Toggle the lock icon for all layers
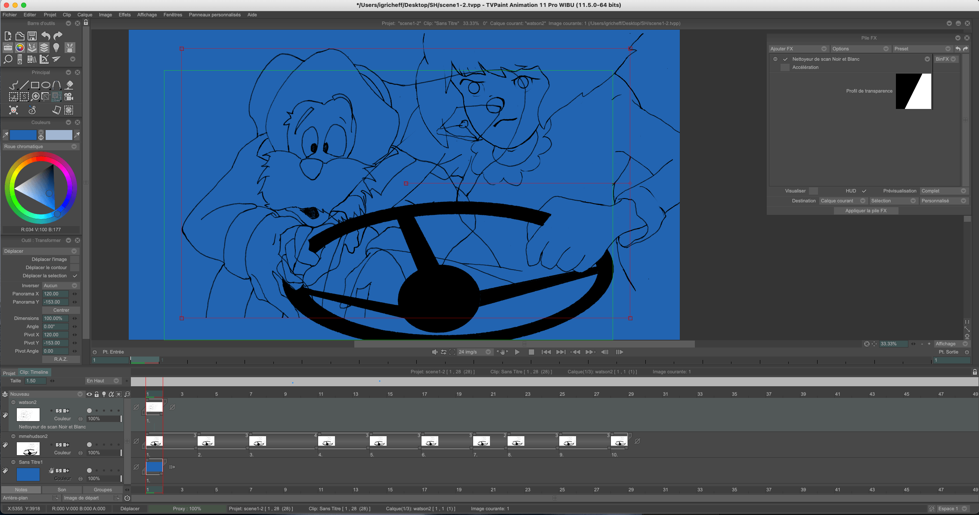 [x=96, y=394]
